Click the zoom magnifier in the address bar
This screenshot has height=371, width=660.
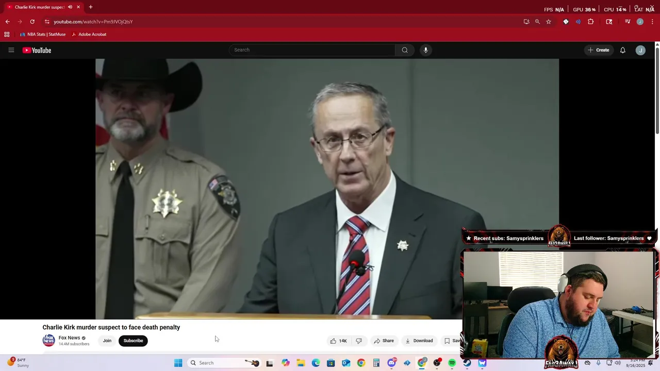[537, 22]
